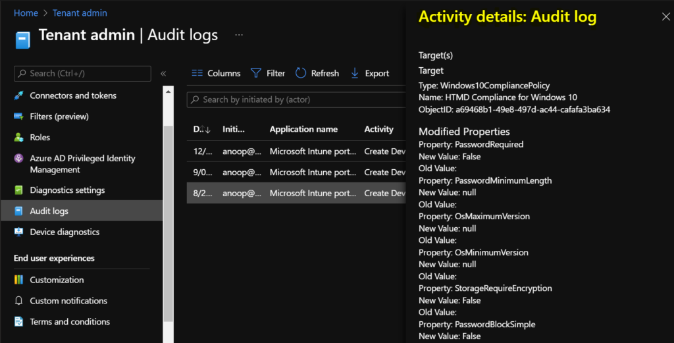Click Create Dev in the 8/2... row
This screenshot has width=674, height=343.
click(x=384, y=194)
